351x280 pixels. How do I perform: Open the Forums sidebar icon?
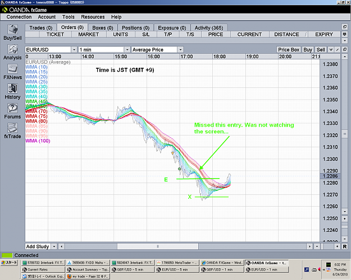(x=12, y=108)
